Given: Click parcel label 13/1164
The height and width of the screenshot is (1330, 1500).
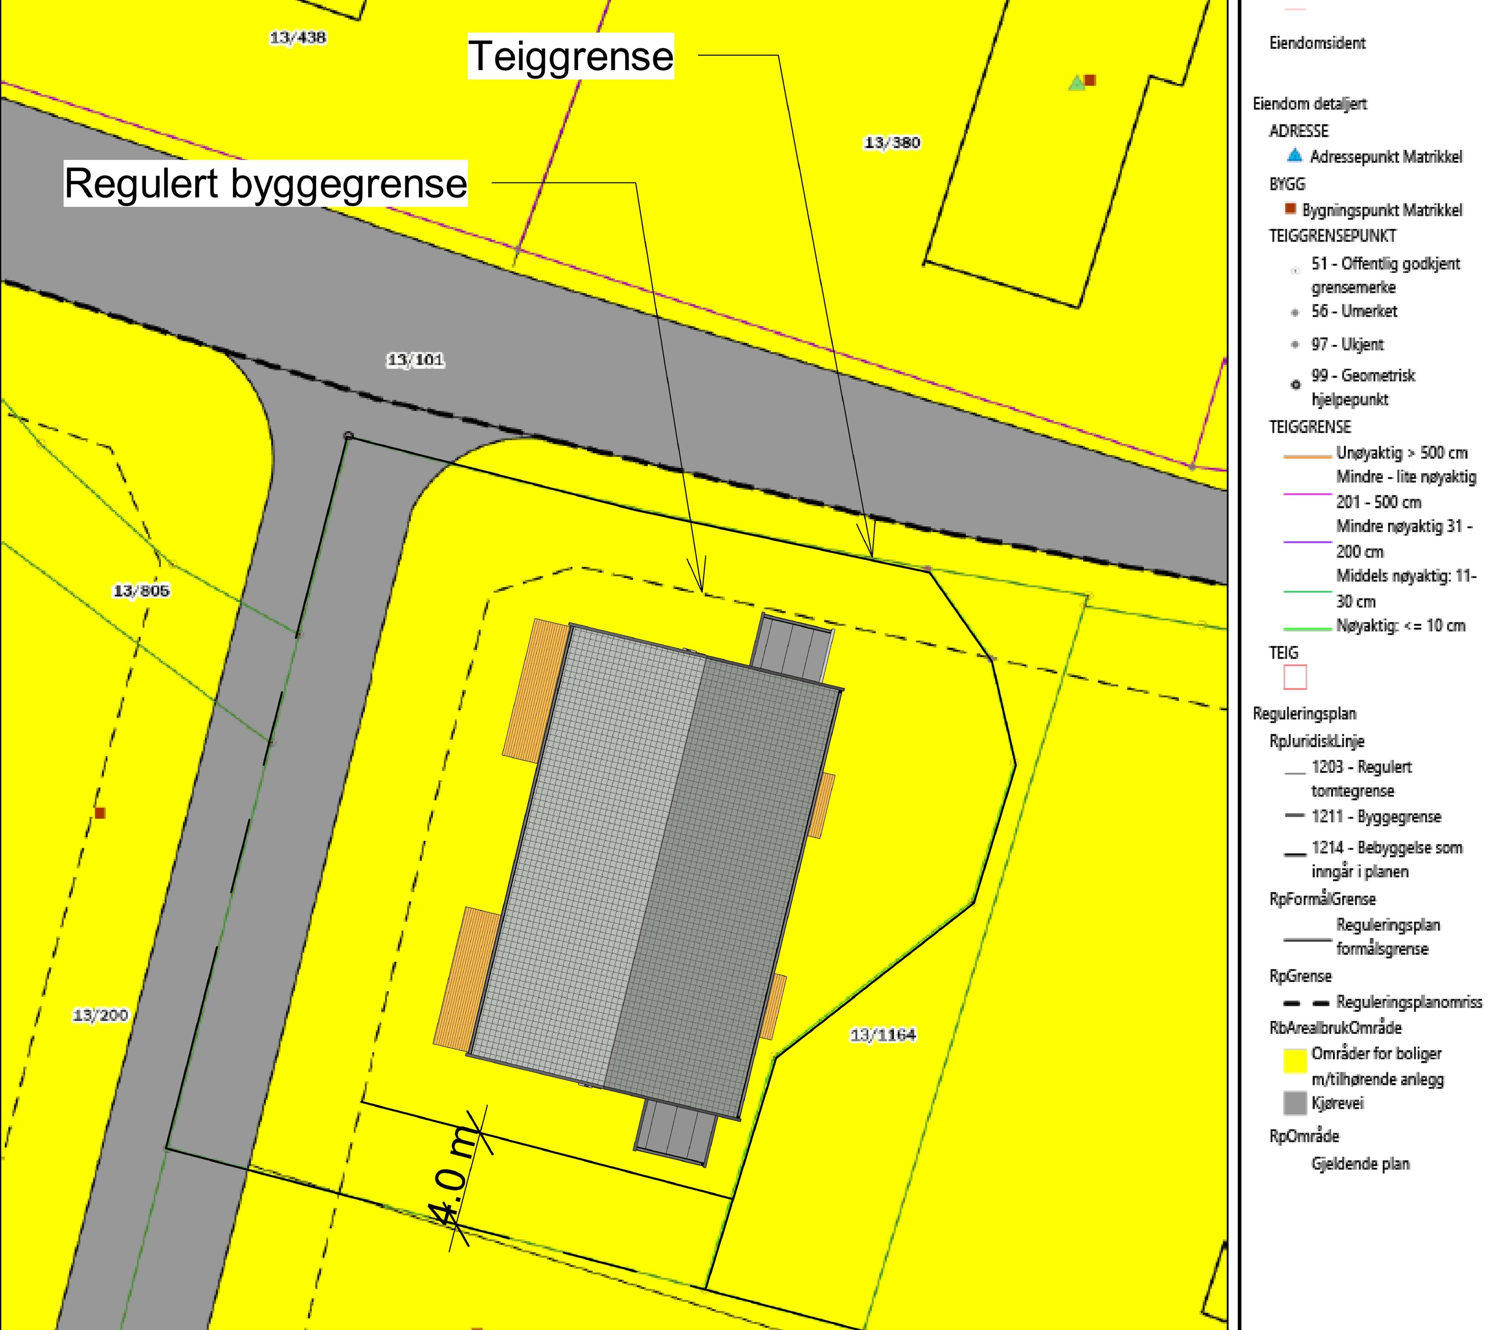Looking at the screenshot, I should tap(883, 1035).
